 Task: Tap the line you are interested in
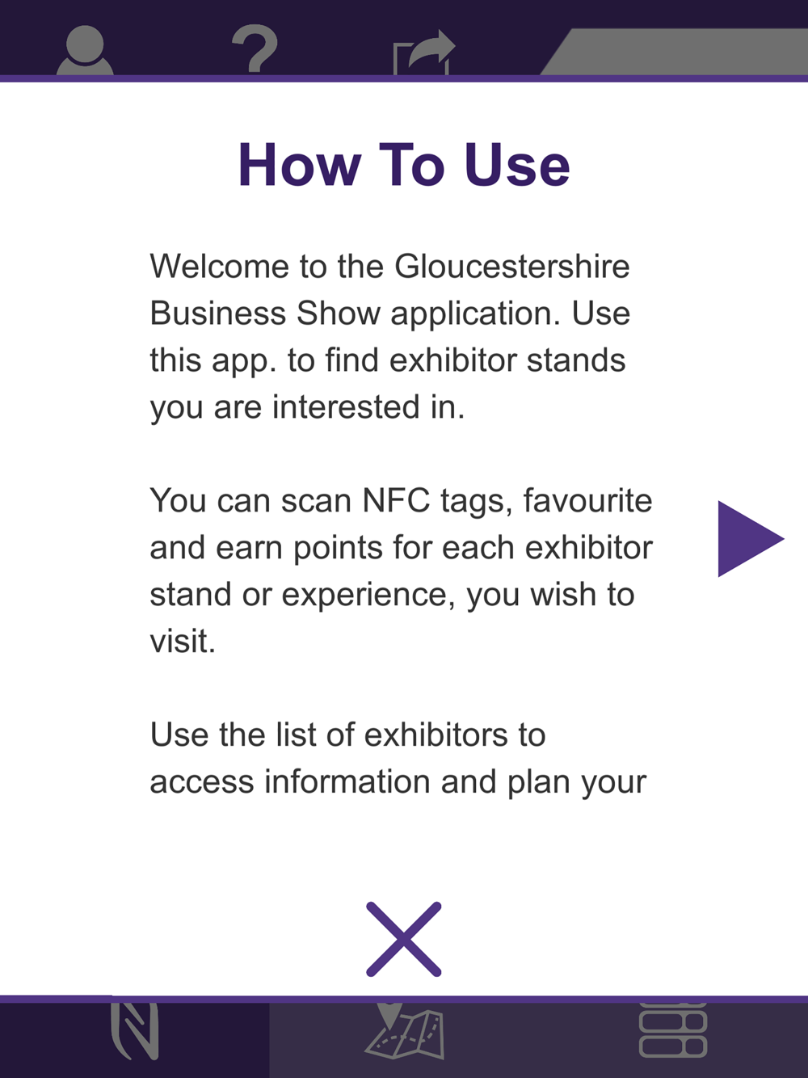click(x=307, y=407)
